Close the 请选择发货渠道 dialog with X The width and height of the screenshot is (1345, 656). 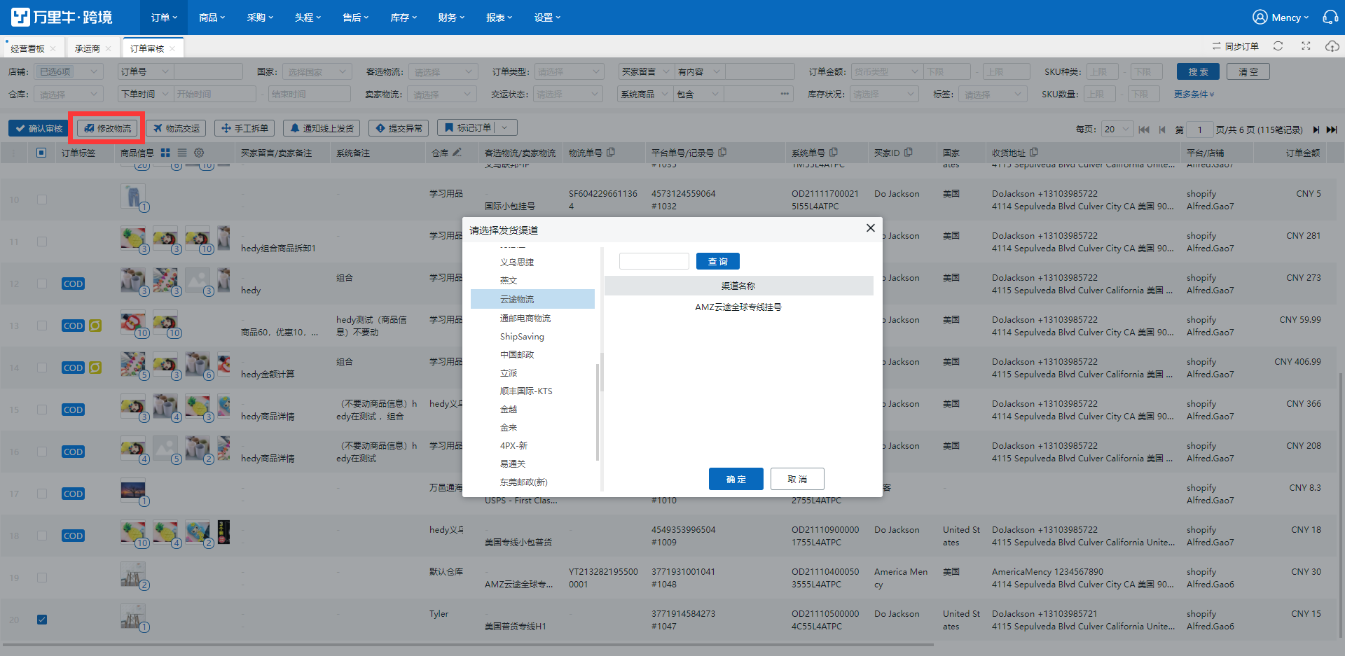871,228
